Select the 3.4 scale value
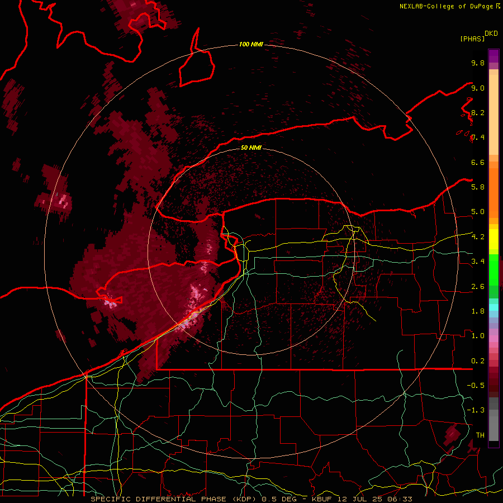Screen dimensions: 503x503 point(478,261)
